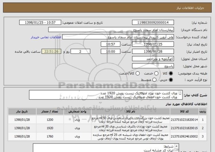The height and width of the screenshot is (152, 215).
Task: Click the validity time field 10:00
Action: click(x=110, y=52)
